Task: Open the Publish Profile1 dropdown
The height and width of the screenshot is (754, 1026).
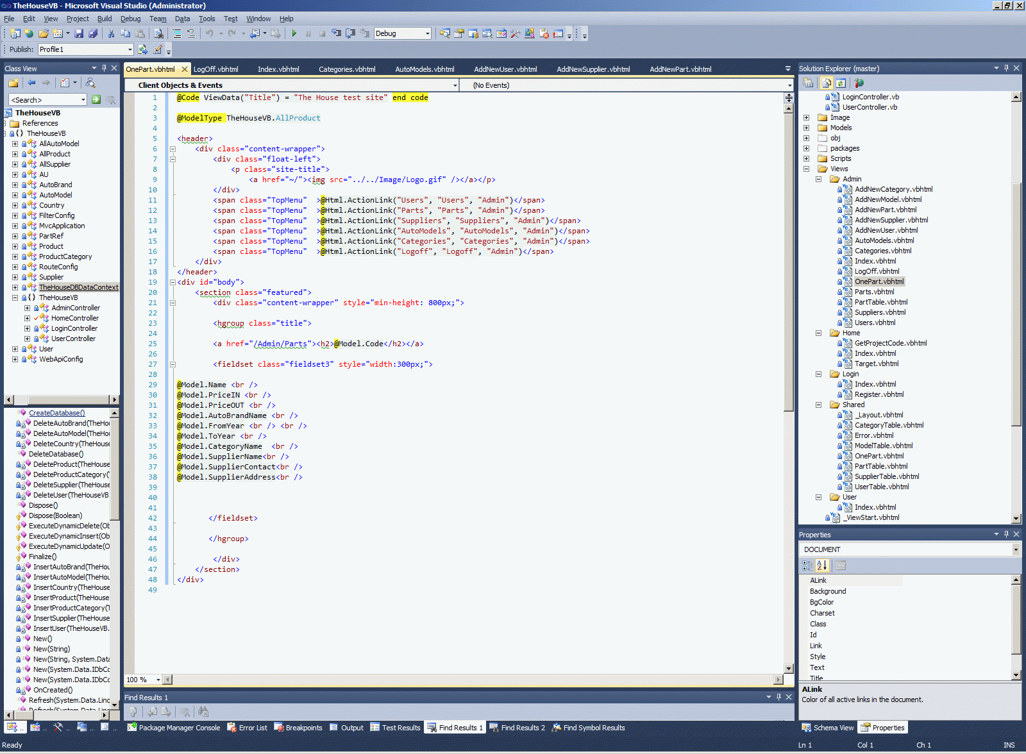Action: tap(130, 49)
